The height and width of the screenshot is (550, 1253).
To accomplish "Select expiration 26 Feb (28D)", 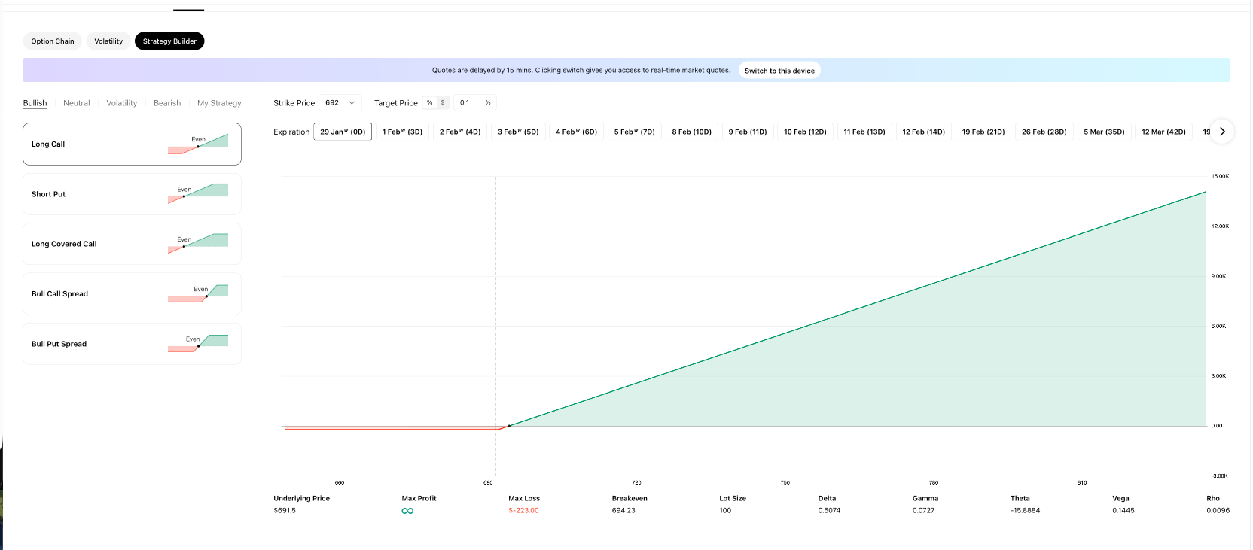I will point(1044,132).
